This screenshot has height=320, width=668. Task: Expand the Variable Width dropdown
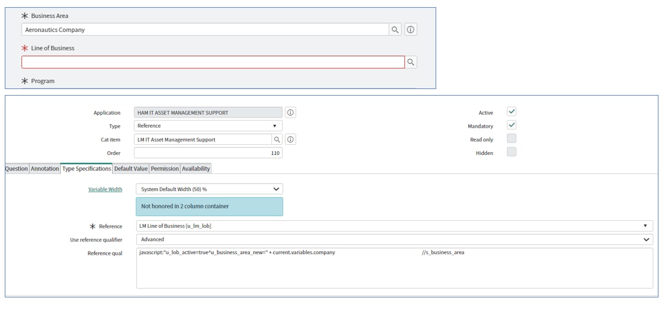click(209, 189)
